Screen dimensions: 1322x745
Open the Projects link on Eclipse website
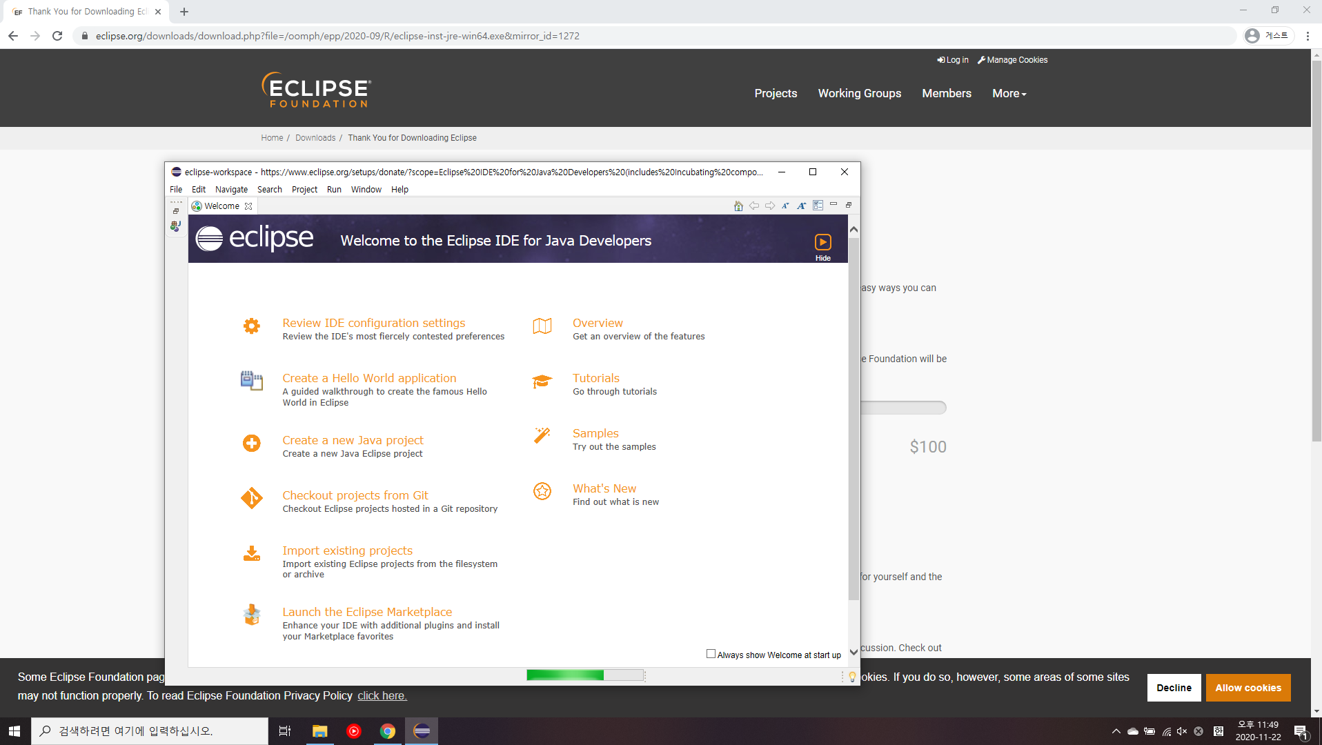(x=776, y=94)
